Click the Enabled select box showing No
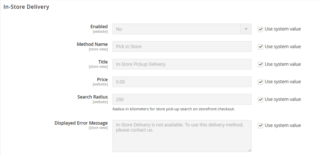This screenshot has width=320, height=155. (x=177, y=29)
